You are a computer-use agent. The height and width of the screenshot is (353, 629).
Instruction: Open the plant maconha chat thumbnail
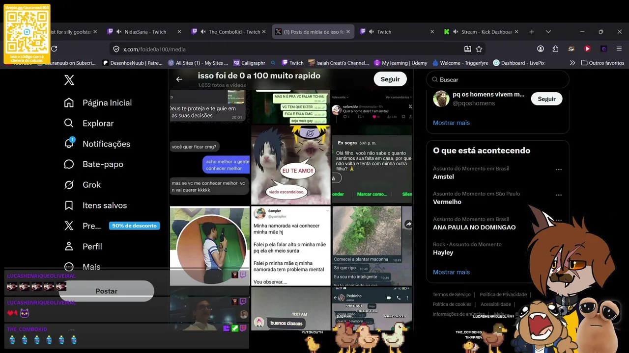click(372, 246)
